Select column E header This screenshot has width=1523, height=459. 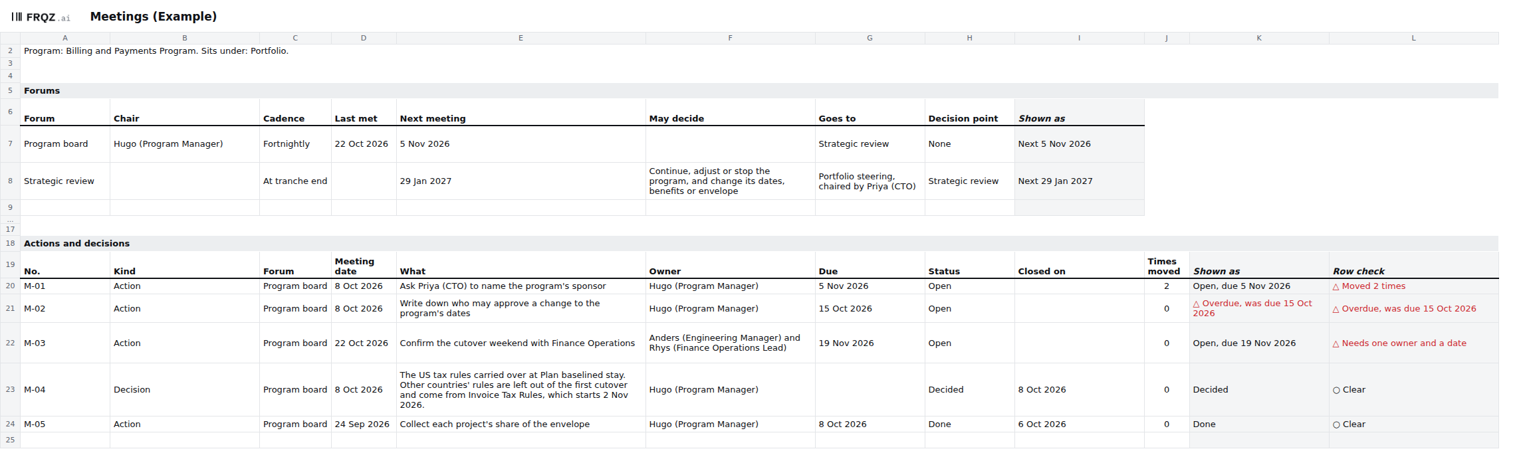521,39
